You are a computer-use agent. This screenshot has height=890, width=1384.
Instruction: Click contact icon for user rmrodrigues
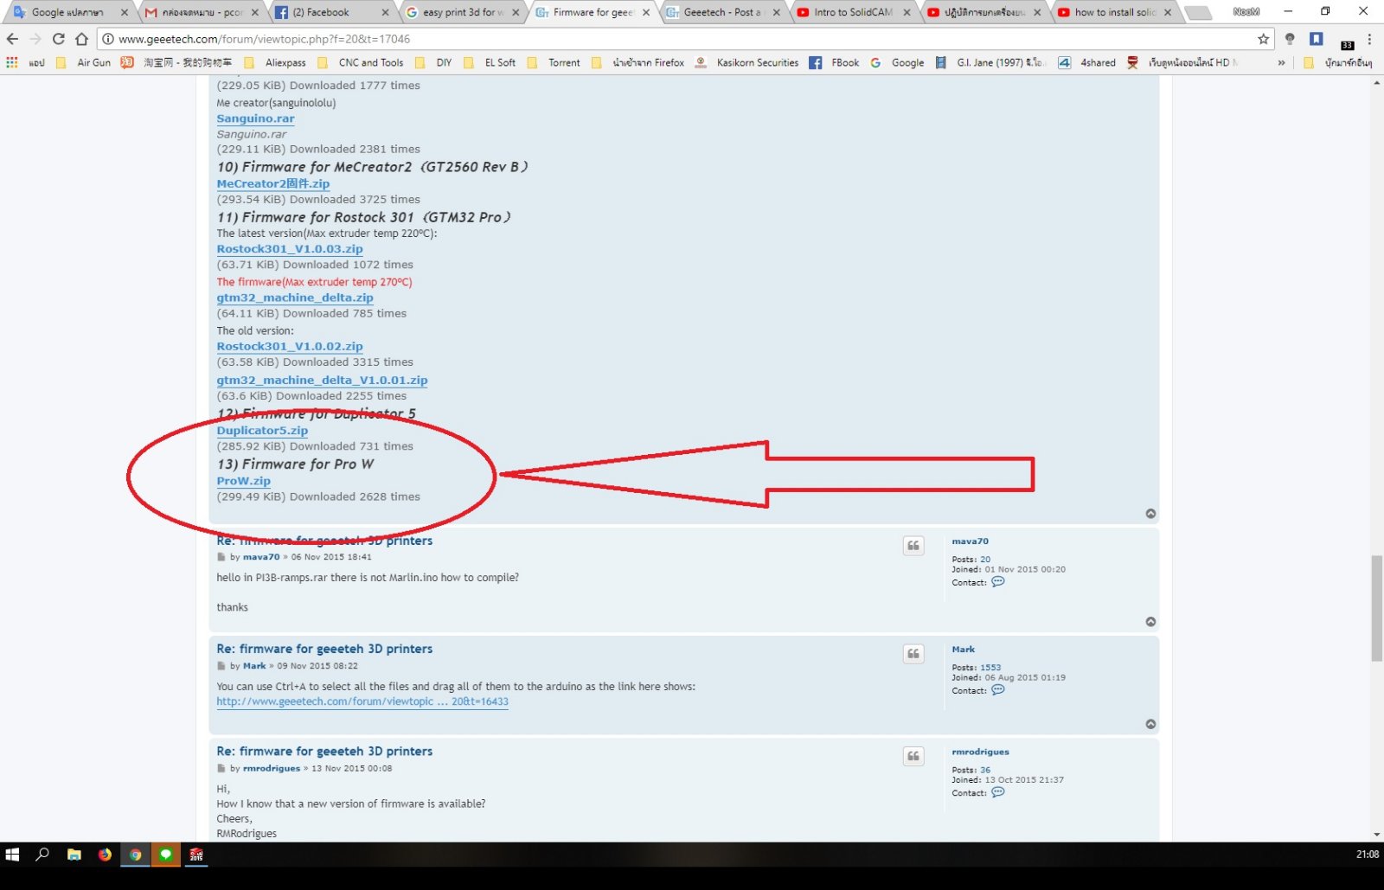click(x=997, y=792)
